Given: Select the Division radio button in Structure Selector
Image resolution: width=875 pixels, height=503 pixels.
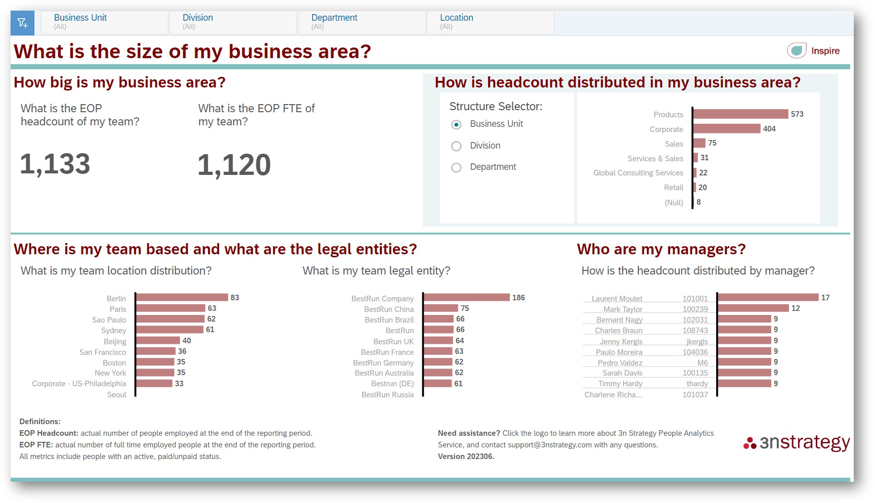Looking at the screenshot, I should click(x=456, y=146).
